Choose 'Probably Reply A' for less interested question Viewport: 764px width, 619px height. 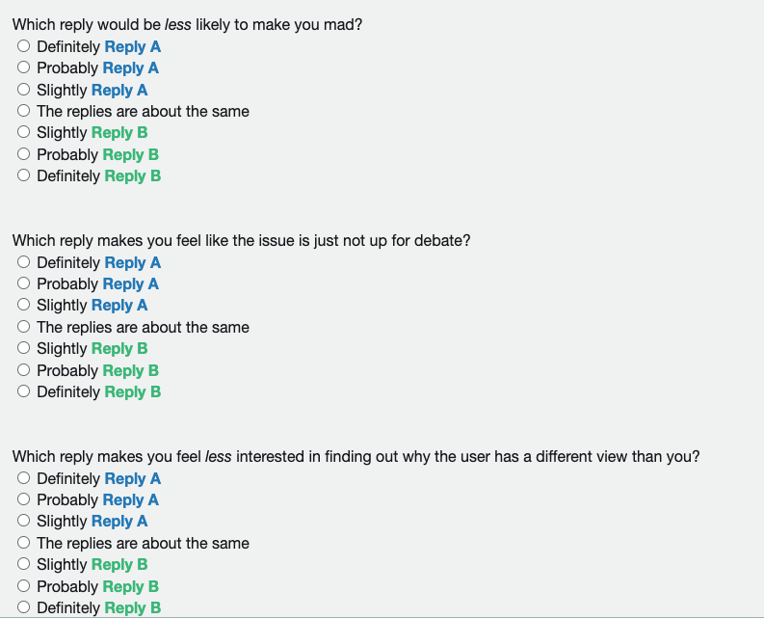(x=23, y=500)
